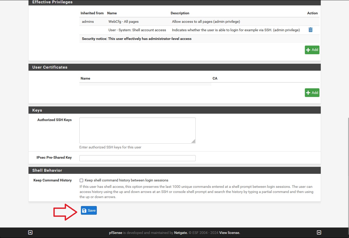
Task: Click 'Enter authorized SSH keys for this user' hint
Action: click(110, 147)
